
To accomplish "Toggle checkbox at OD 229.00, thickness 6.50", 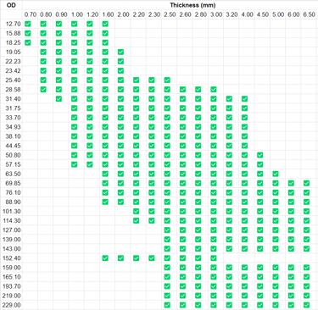I will 306,305.
